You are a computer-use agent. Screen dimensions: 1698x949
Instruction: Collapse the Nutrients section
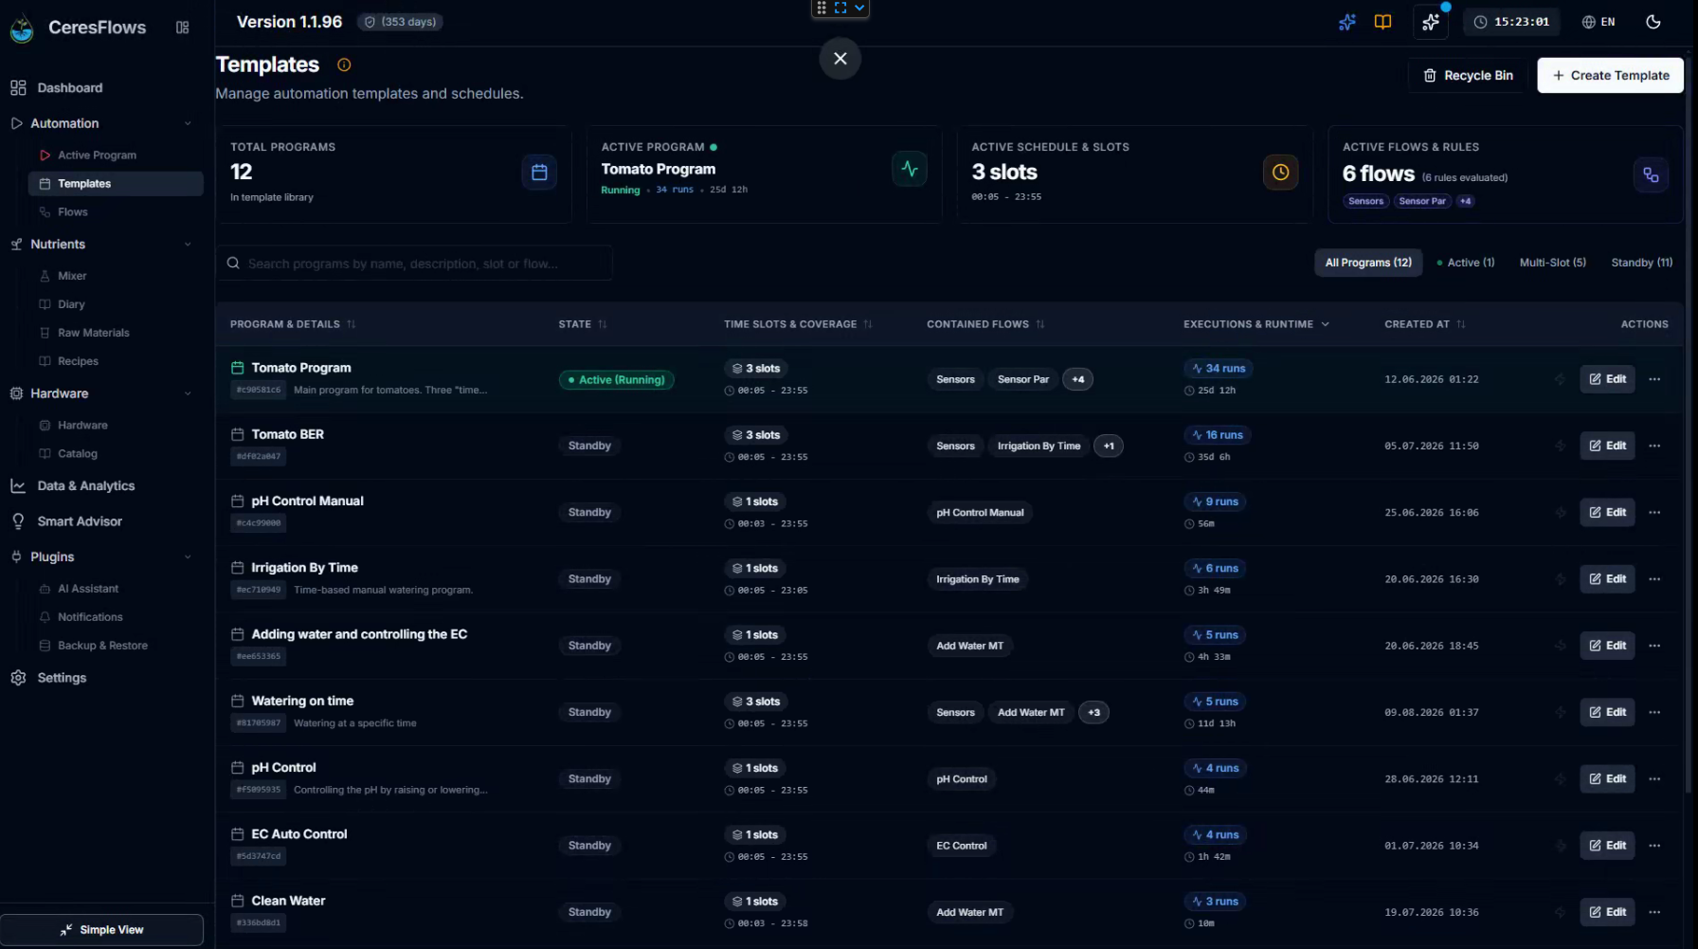point(188,244)
